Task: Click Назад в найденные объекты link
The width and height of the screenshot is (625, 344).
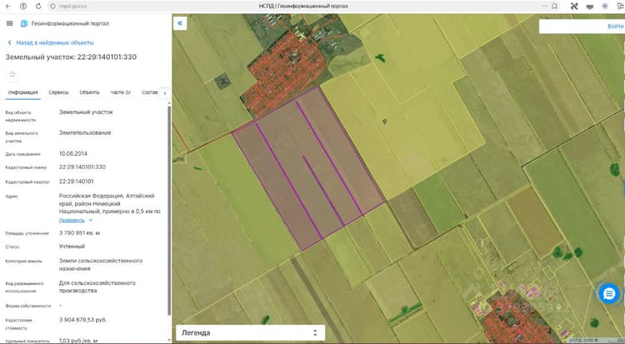Action: [x=51, y=42]
